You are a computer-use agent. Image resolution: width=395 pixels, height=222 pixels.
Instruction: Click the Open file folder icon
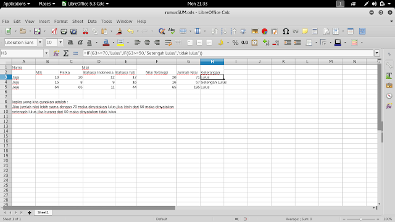pyautogui.click(x=23, y=31)
